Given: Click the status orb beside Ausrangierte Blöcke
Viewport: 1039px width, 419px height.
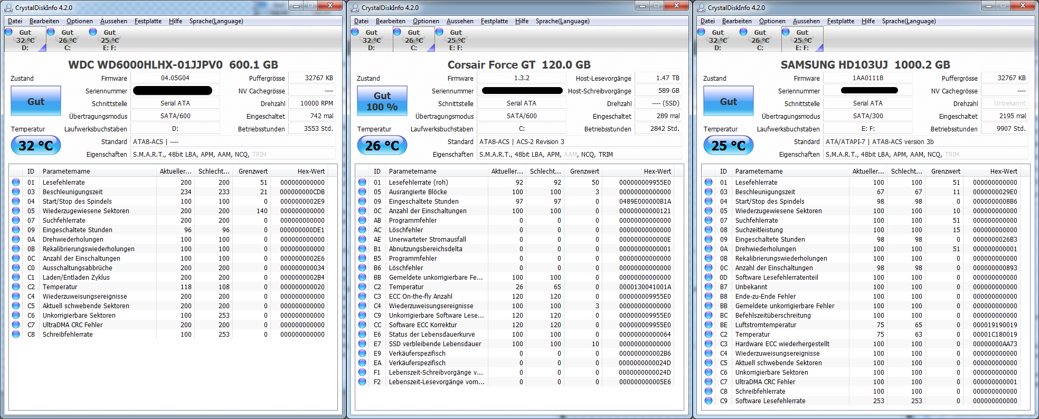Looking at the screenshot, I should (x=362, y=192).
